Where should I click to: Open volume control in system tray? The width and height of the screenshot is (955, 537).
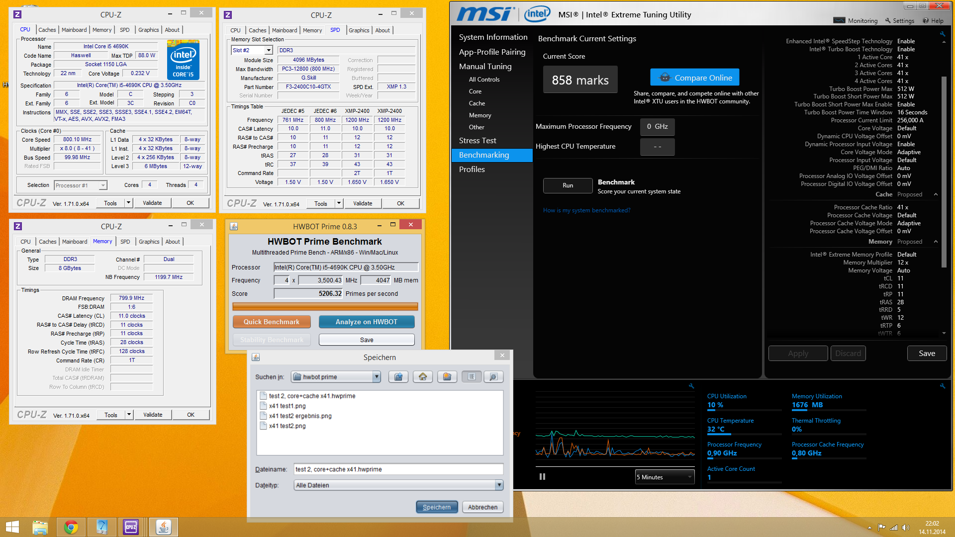905,528
